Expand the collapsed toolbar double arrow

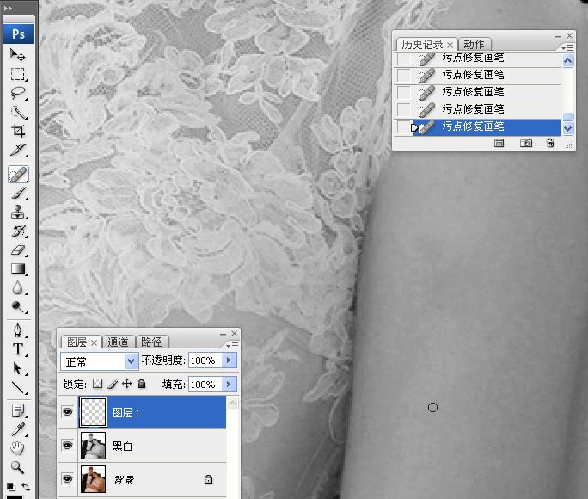coord(8,8)
